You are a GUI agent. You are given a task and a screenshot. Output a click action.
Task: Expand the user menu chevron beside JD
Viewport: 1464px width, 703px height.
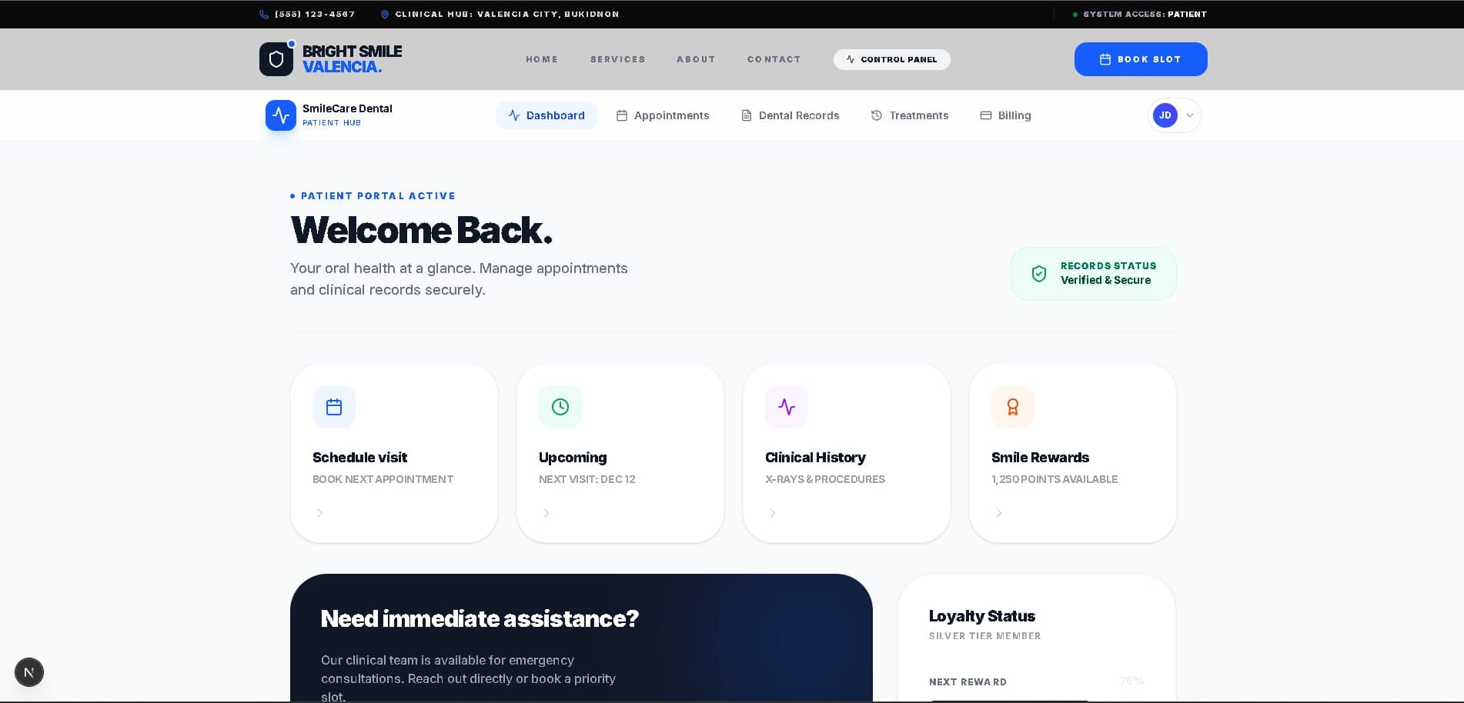[x=1190, y=115]
